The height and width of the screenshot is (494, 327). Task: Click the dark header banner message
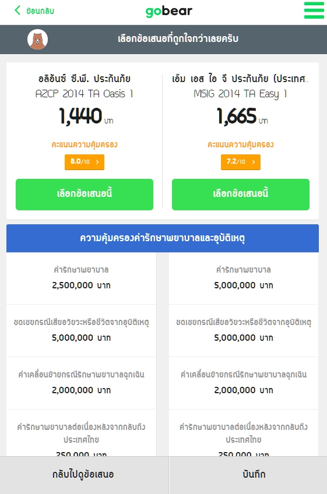tap(178, 39)
